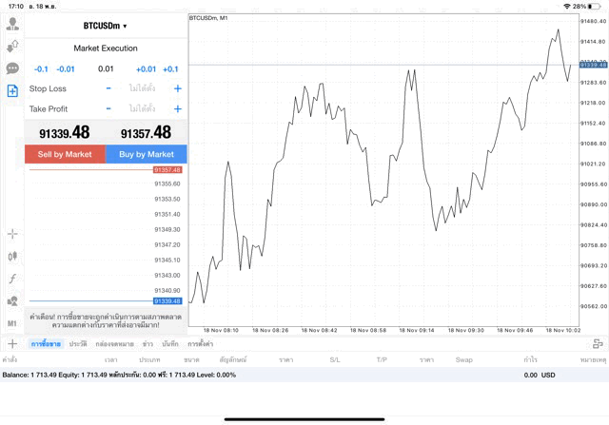
Task: Tap the bid price 91339.48 above Sell
Action: (65, 133)
